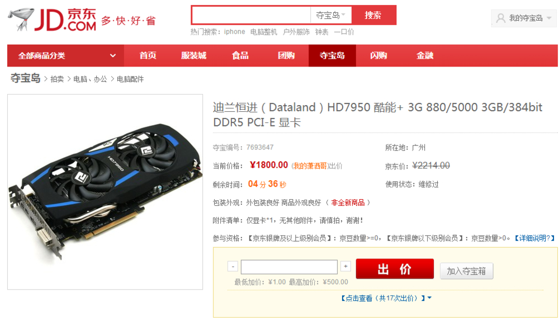
Task: Click the iphone hot search link
Action: point(234,32)
